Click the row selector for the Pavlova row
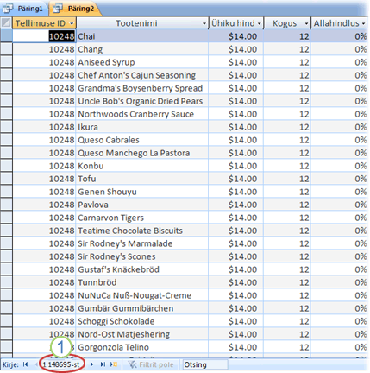 (x=6, y=205)
